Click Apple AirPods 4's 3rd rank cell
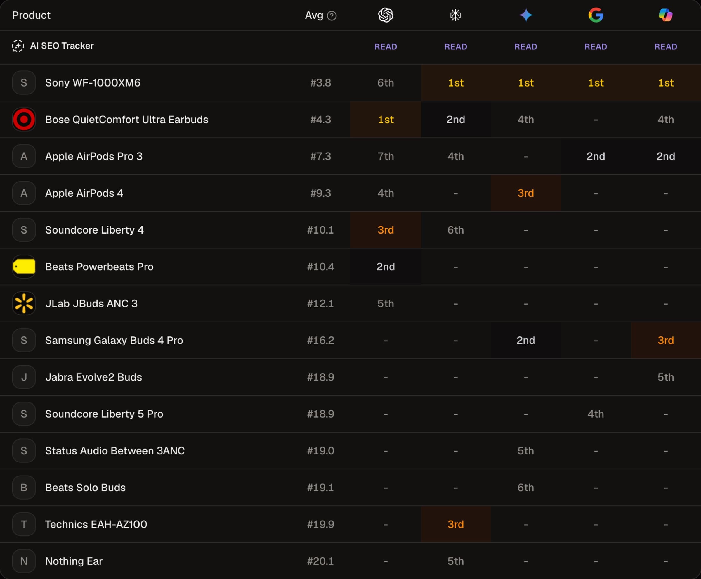The width and height of the screenshot is (701, 579). (526, 193)
